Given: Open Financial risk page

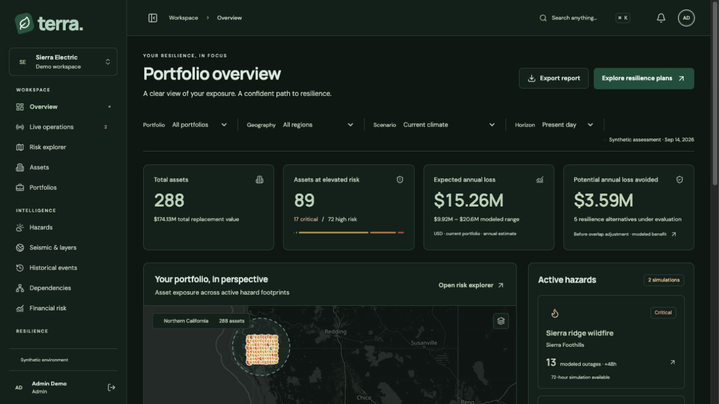Looking at the screenshot, I should click(x=63, y=308).
